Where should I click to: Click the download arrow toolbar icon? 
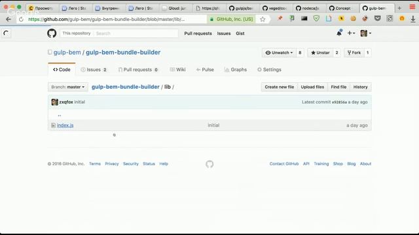click(413, 19)
